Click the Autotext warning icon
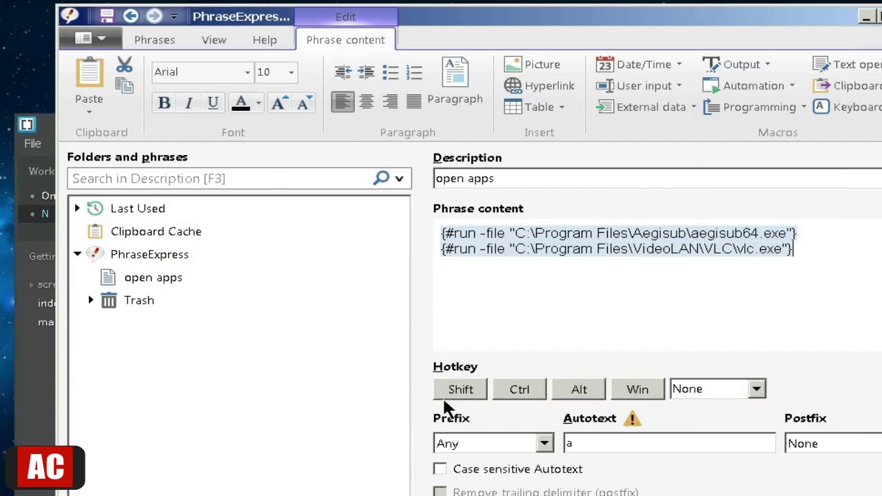Screen dimensions: 882x496 (x=632, y=418)
